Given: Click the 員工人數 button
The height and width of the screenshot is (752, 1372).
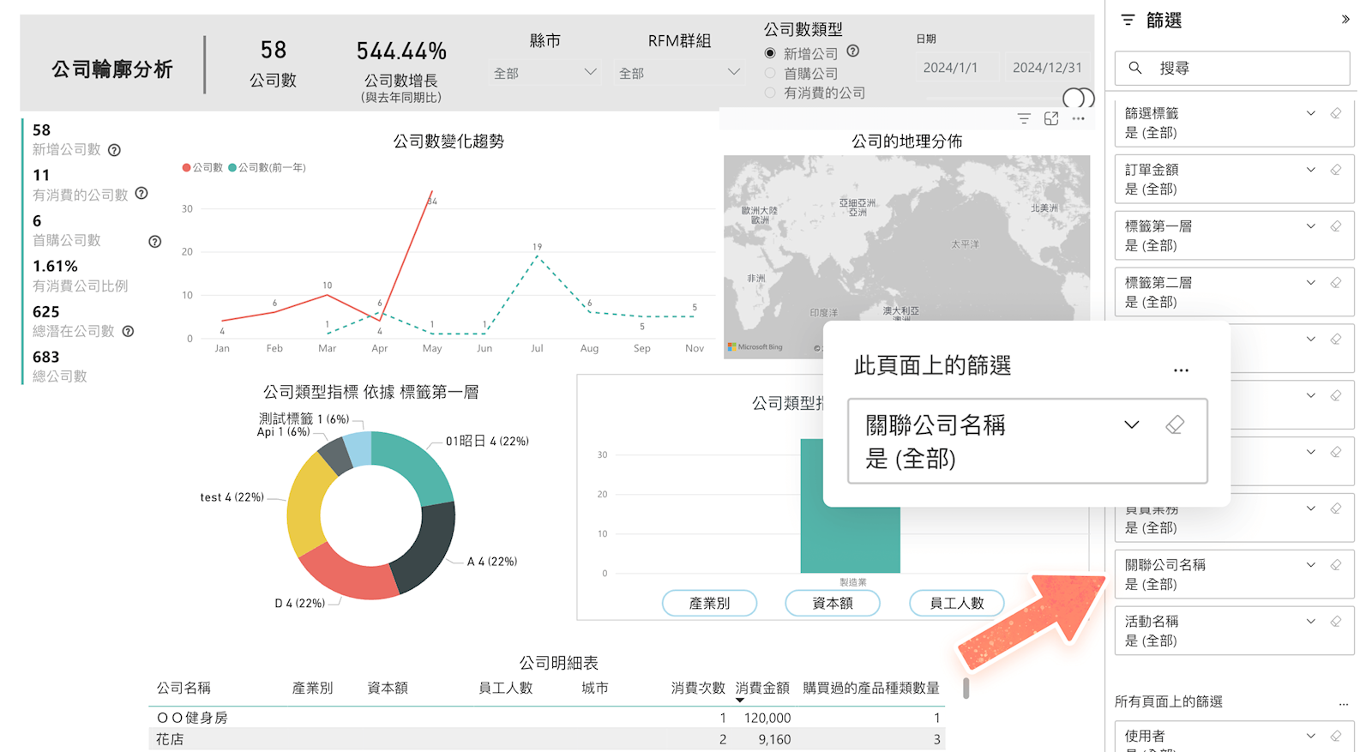Looking at the screenshot, I should click(x=957, y=603).
